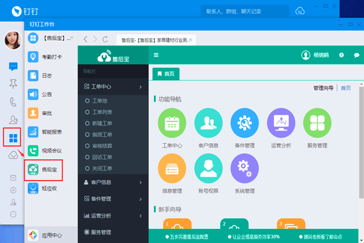The image size is (364, 243).
Task: Open the contacts icon in left sidebar
Action: point(13,119)
